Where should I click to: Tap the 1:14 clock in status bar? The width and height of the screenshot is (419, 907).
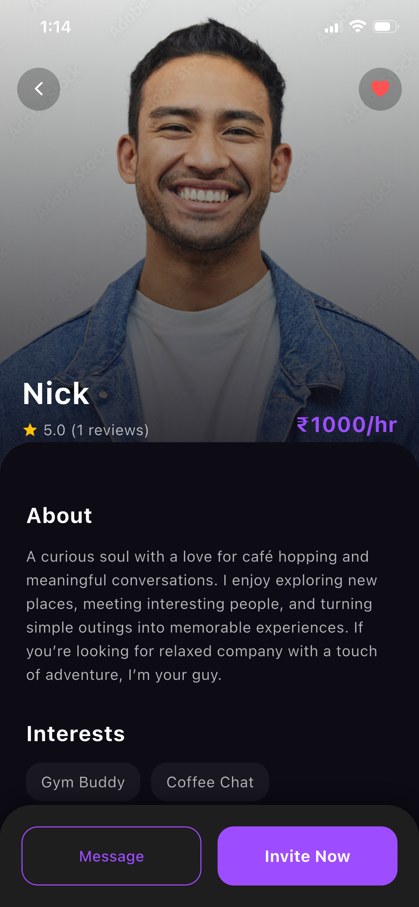(56, 27)
